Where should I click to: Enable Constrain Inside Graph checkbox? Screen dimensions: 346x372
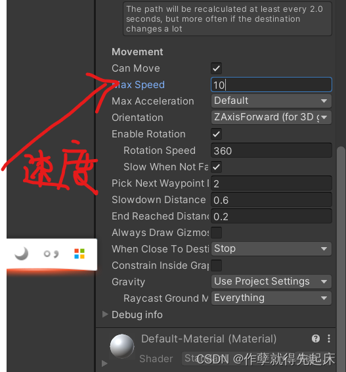pyautogui.click(x=216, y=266)
